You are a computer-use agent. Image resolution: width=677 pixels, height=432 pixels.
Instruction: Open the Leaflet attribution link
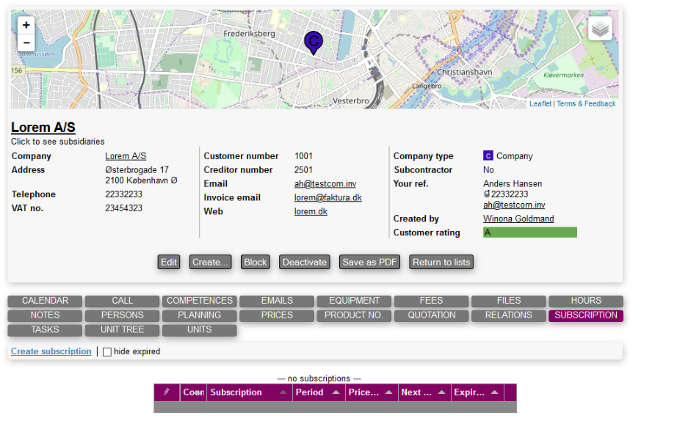tap(540, 104)
